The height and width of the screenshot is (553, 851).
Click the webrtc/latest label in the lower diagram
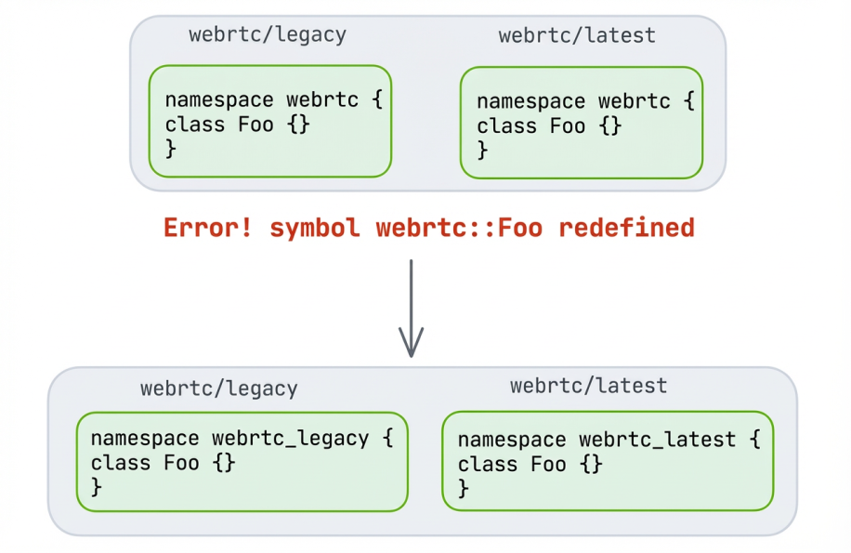coord(588,385)
